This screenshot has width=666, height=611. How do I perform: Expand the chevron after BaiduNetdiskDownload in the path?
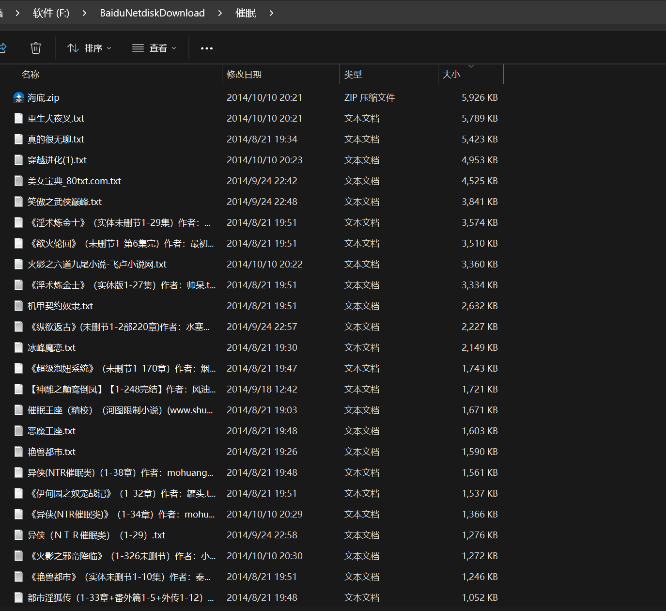(x=220, y=13)
